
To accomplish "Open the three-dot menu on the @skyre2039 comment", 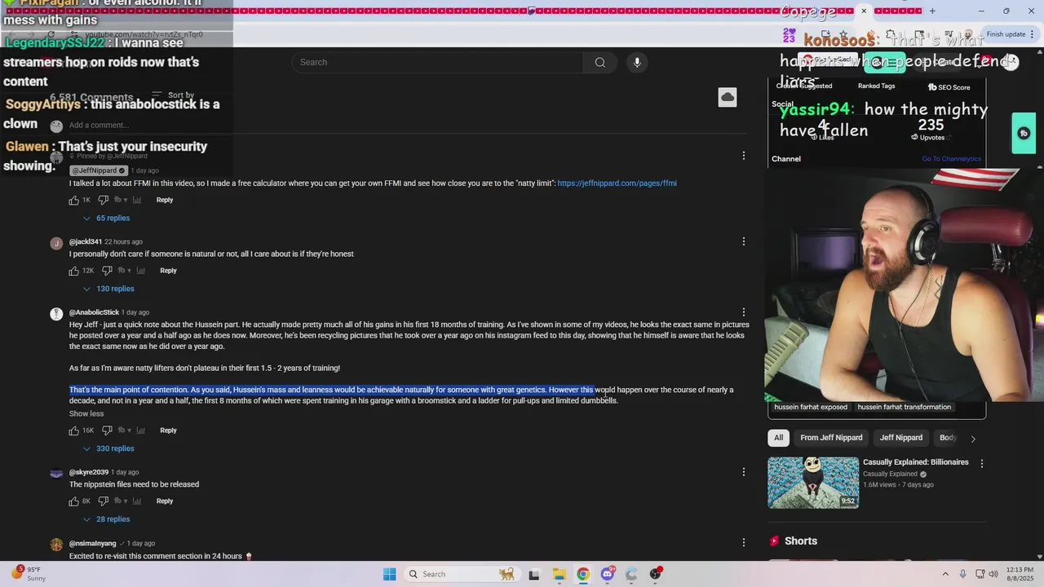I will 743,471.
